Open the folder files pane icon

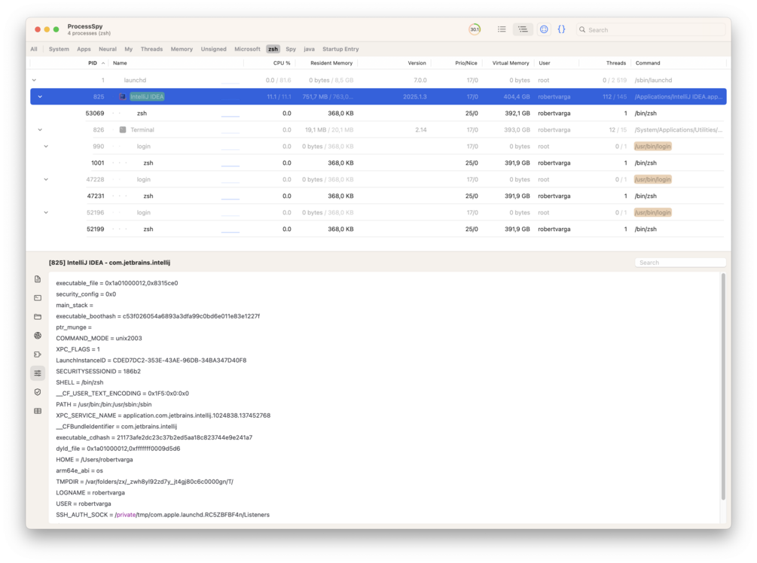[38, 317]
